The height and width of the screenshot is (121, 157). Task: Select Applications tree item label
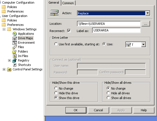pyautogui.click(x=26, y=34)
